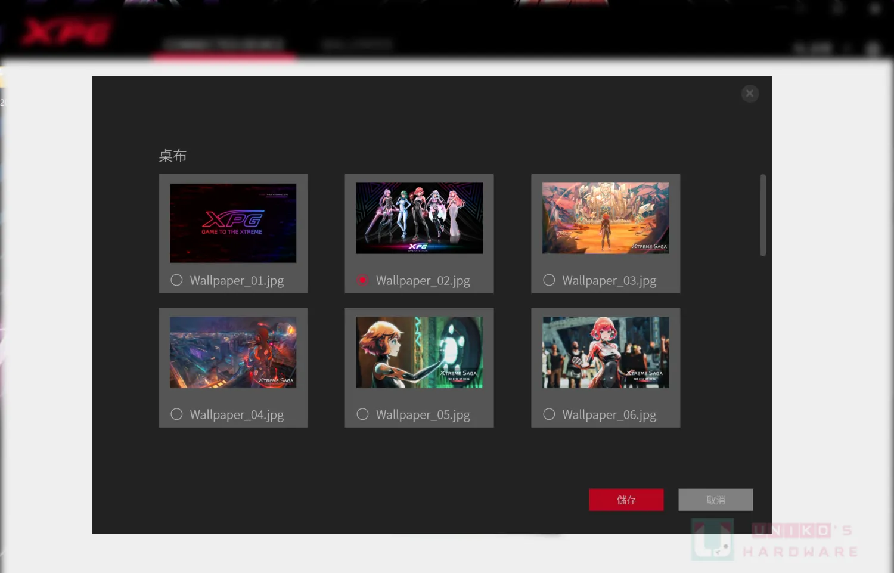The height and width of the screenshot is (573, 894).
Task: Click the orange-haired girl thumbnail of Wallpaper_05
Action: pos(420,352)
